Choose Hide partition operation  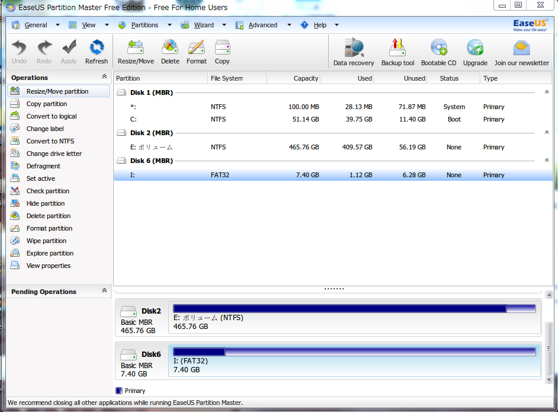pos(45,203)
